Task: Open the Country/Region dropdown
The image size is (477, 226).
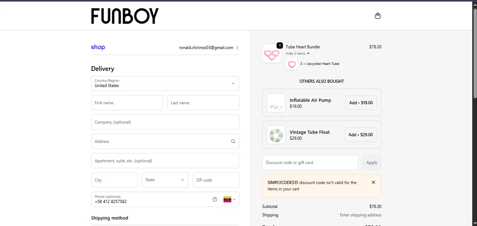Action: click(x=165, y=83)
